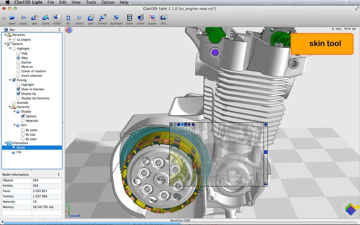Choose the skin tool icon
Image resolution: width=360 pixels, height=225 pixels.
(163, 18)
